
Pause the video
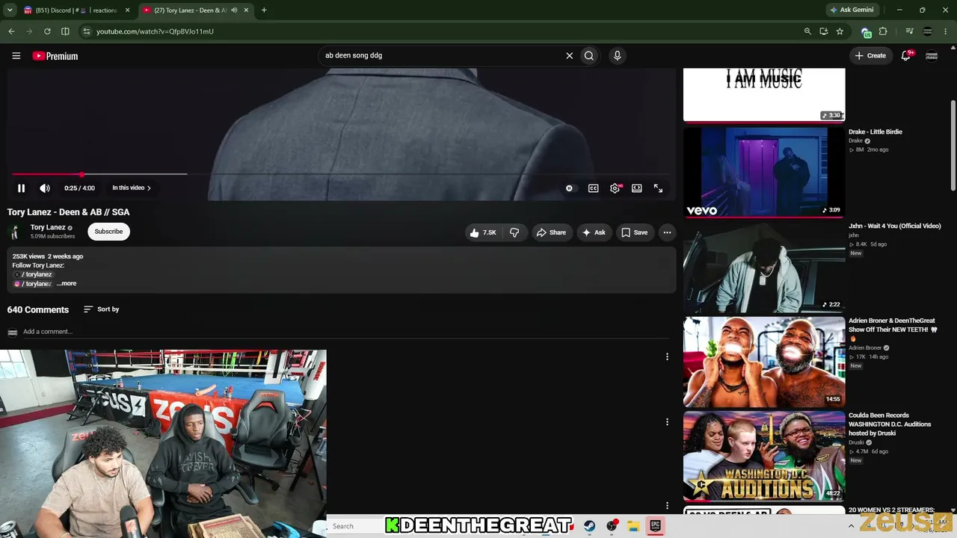[x=21, y=188]
